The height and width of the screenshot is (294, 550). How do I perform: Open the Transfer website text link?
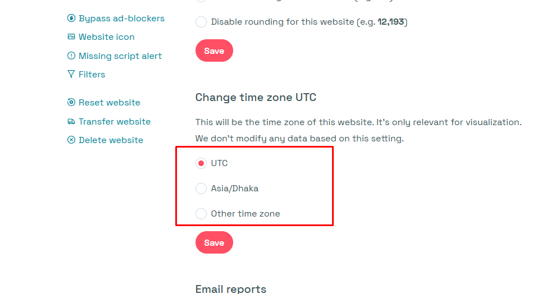pos(115,122)
